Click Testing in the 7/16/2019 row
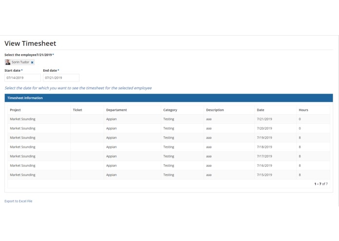This screenshot has height=241, width=339. tap(169, 165)
